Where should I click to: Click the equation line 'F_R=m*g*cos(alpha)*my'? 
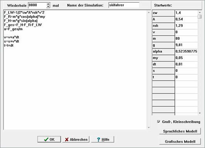tap(24, 17)
